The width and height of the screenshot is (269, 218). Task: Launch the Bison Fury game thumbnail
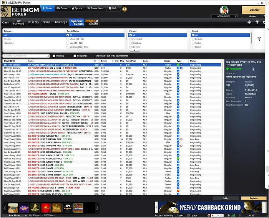78,208
